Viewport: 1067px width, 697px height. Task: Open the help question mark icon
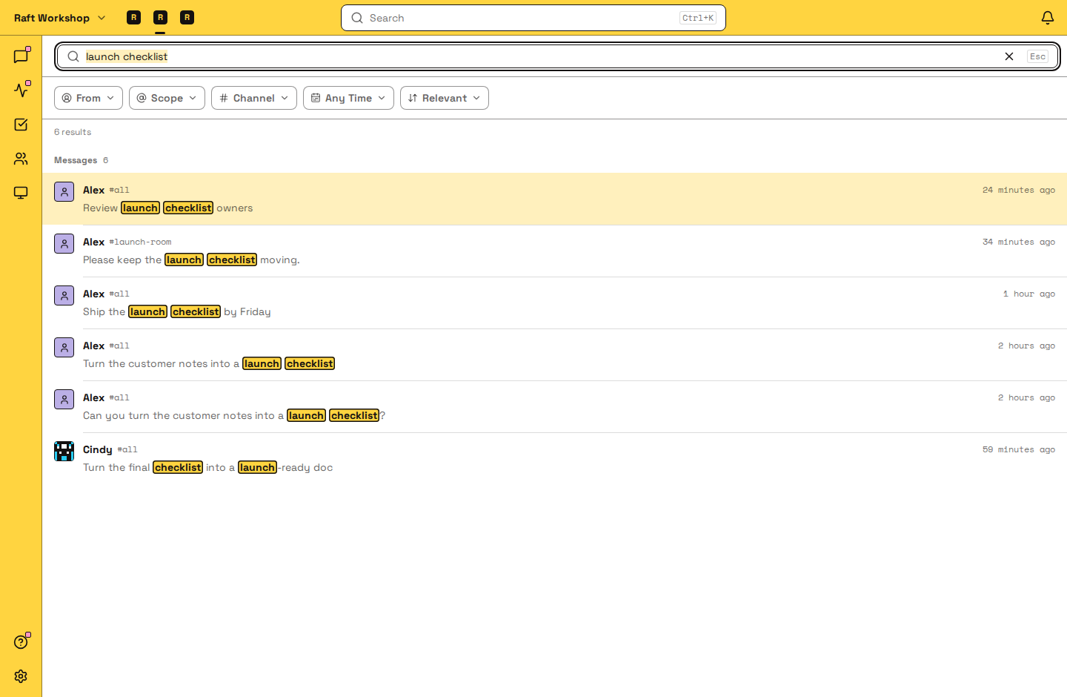(x=21, y=642)
